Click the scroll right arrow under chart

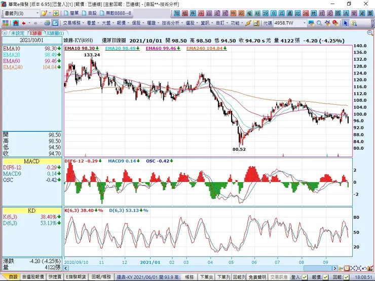pos(335,268)
